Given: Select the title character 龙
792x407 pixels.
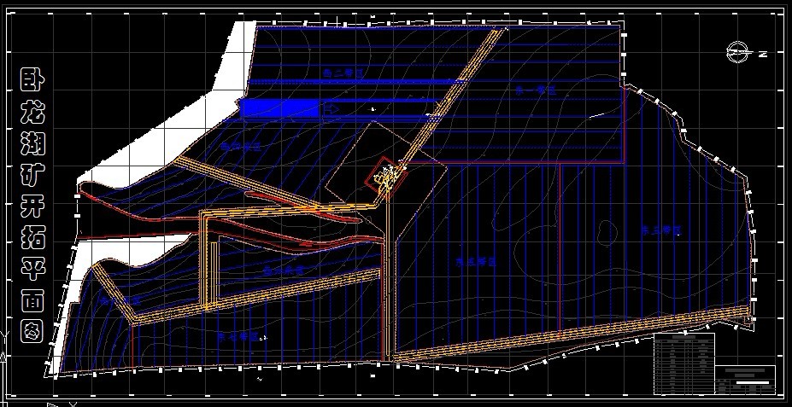Looking at the screenshot, I should coord(32,112).
